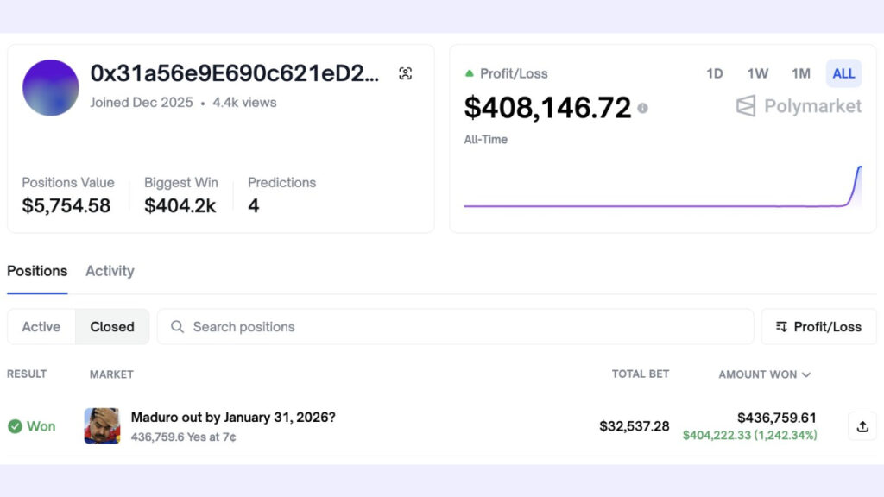Click the green Won checkmark icon
Screen dimensions: 884x497
(x=15, y=426)
